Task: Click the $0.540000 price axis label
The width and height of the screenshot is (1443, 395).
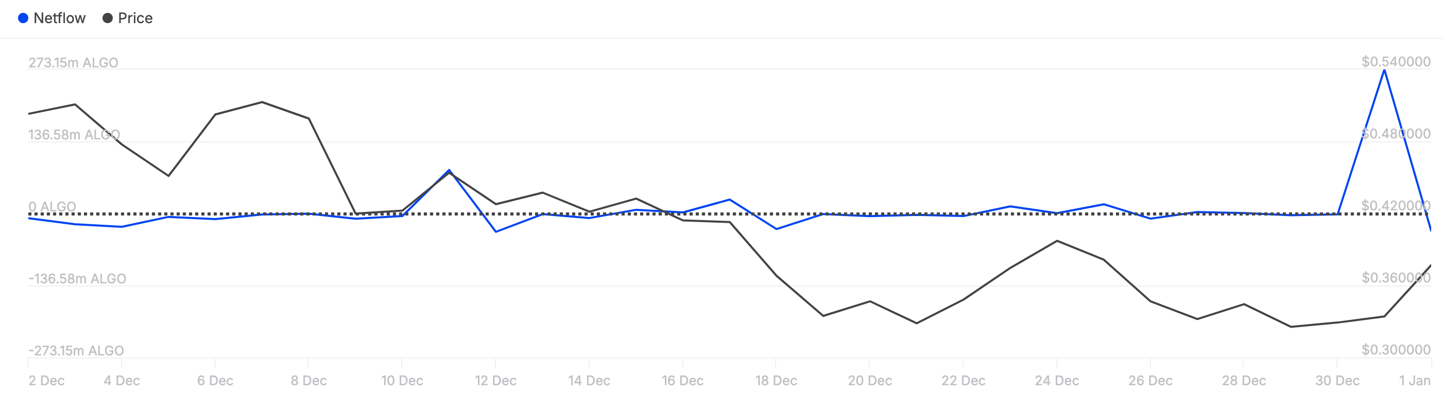Action: click(1396, 62)
